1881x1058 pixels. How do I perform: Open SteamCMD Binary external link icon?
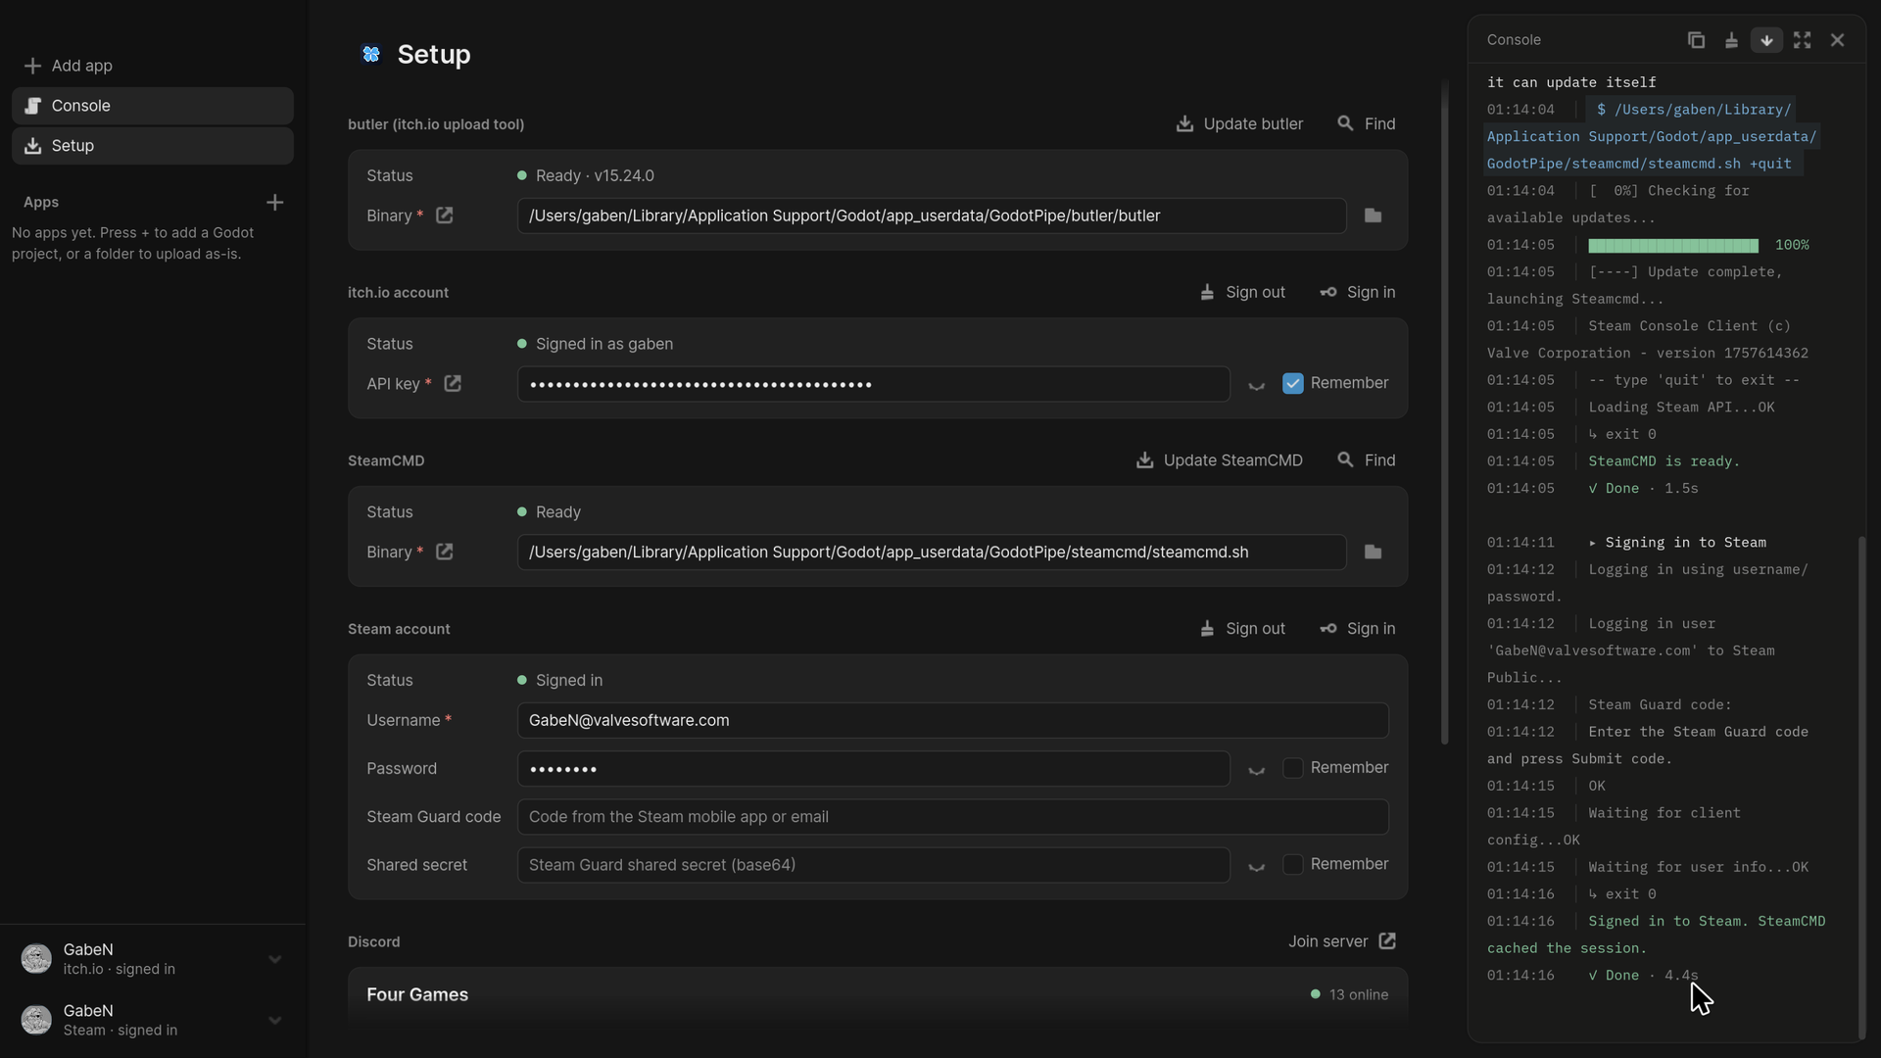click(x=445, y=552)
